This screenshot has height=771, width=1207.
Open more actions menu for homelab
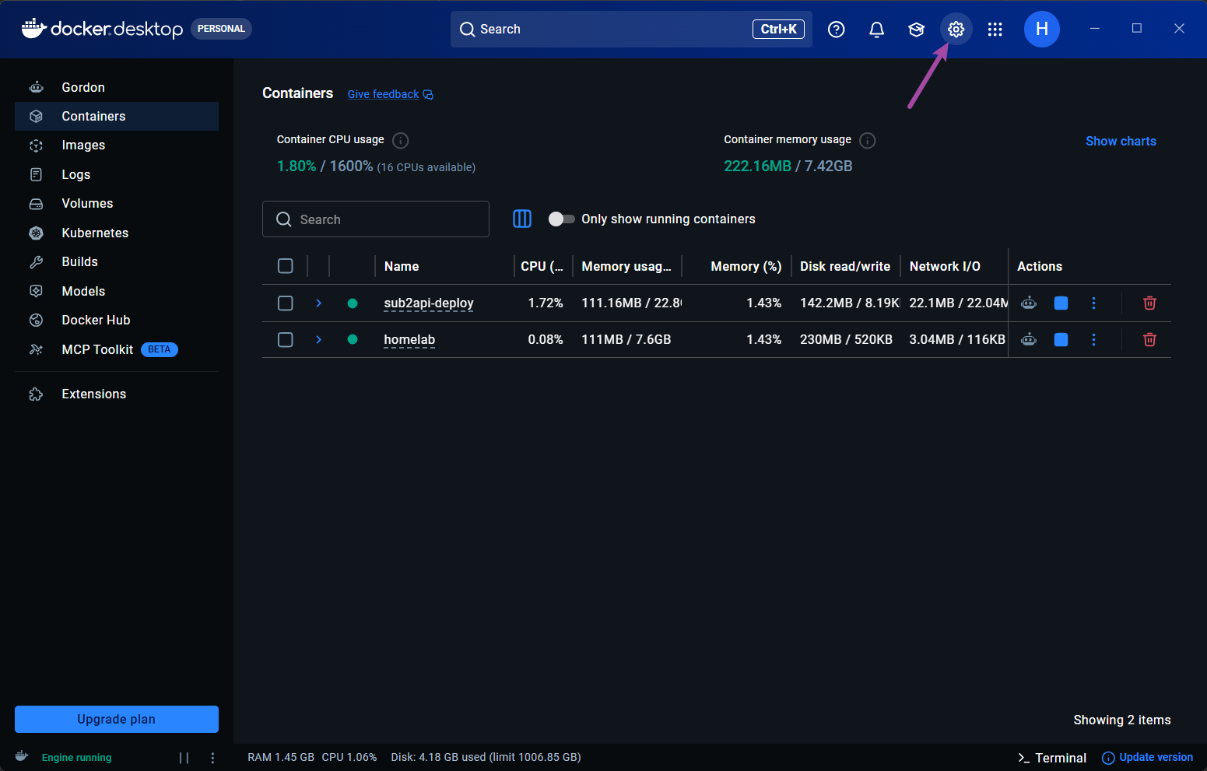click(1093, 339)
